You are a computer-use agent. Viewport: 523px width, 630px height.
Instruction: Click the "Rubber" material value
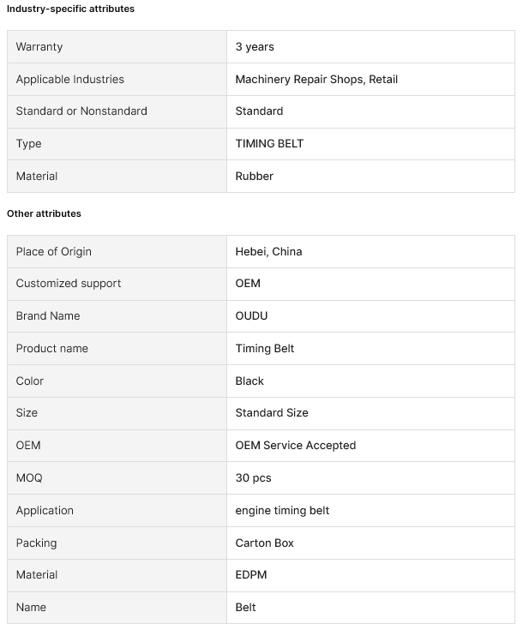[255, 177]
